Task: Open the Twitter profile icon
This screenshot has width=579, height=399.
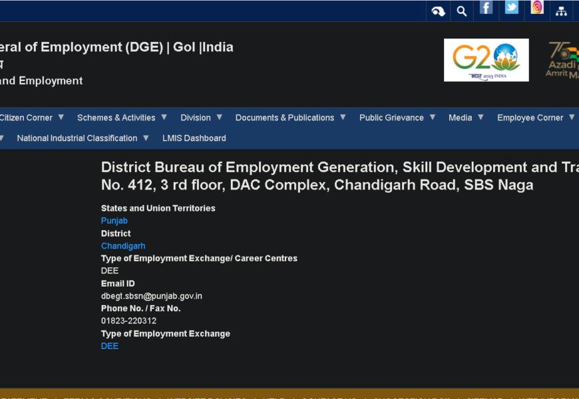Action: point(511,8)
